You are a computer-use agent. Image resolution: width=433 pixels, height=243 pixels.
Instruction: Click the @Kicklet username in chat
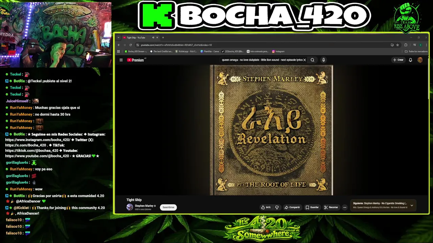point(21,208)
